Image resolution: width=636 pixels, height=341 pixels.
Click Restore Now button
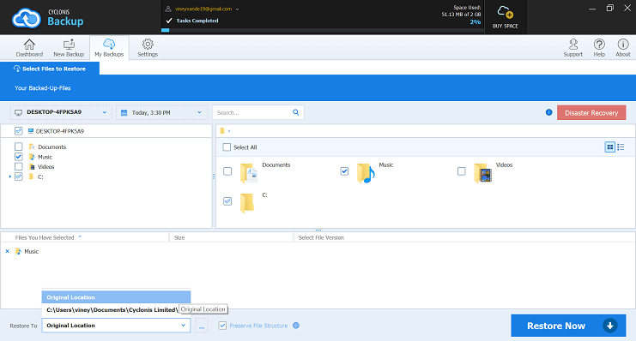[x=568, y=326]
